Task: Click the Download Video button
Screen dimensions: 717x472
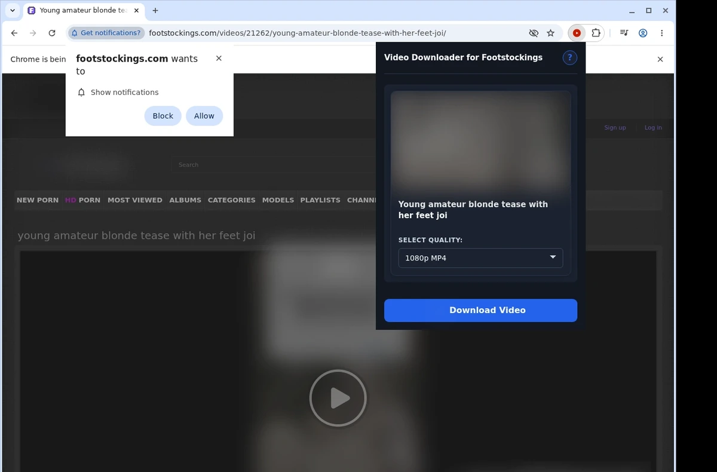Action: click(x=480, y=310)
